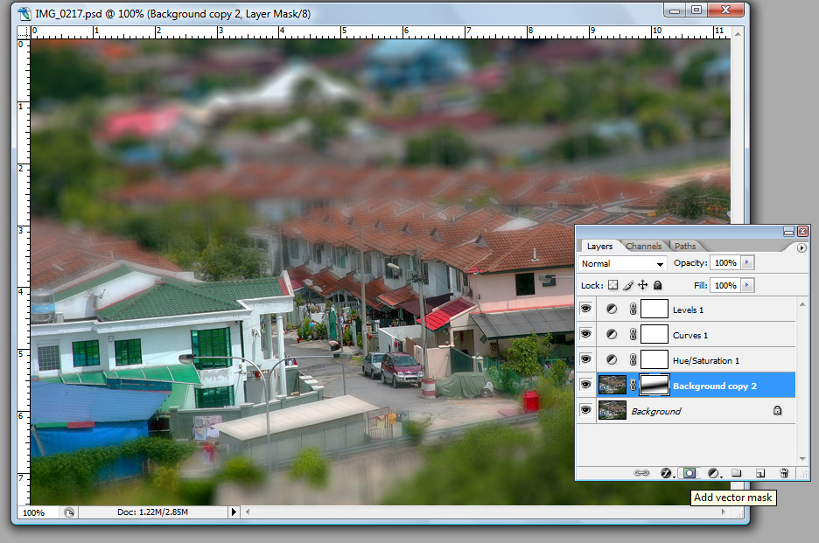Lock transparent pixels in Layers panel
819x543 pixels.
(x=612, y=285)
